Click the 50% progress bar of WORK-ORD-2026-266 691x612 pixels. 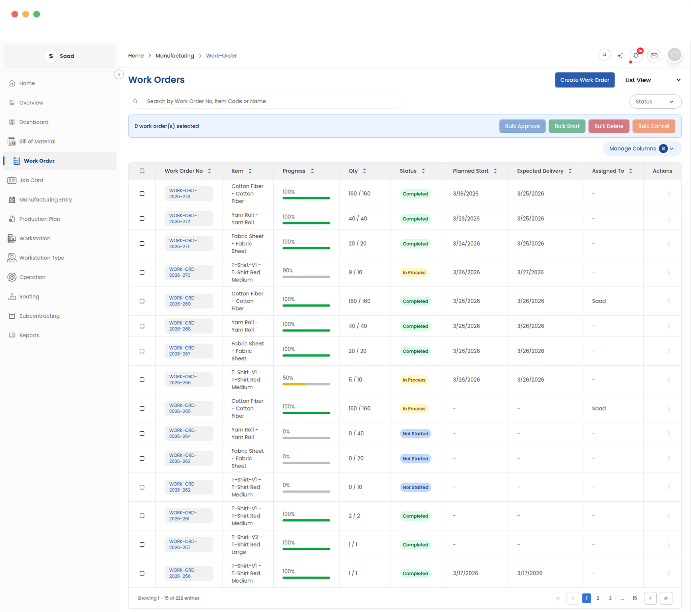coord(306,384)
